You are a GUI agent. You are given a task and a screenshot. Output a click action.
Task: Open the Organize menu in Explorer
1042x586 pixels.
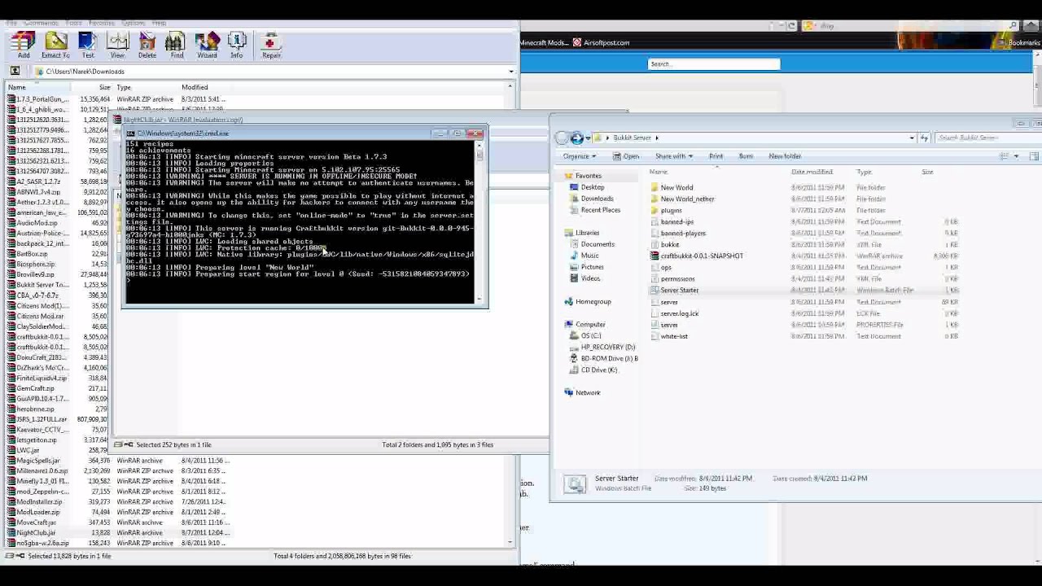[580, 156]
